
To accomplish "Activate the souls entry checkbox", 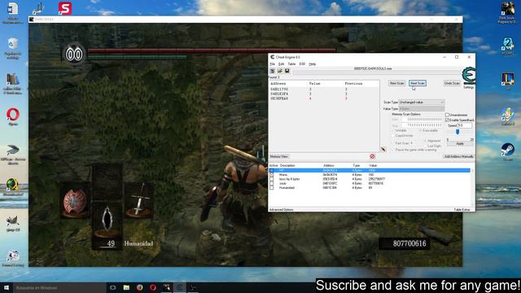I will (271, 183).
